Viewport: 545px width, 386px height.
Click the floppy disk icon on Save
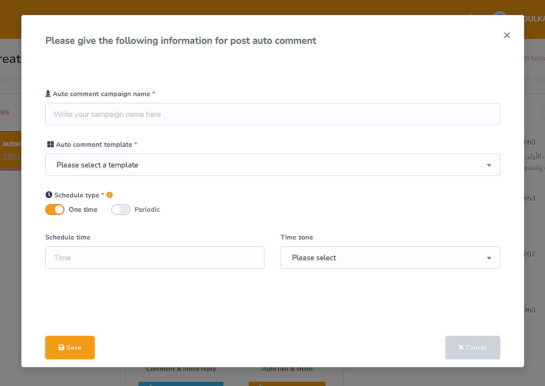point(61,348)
